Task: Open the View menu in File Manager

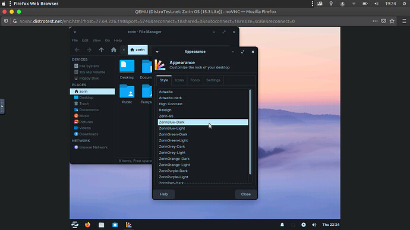Action: [96, 40]
